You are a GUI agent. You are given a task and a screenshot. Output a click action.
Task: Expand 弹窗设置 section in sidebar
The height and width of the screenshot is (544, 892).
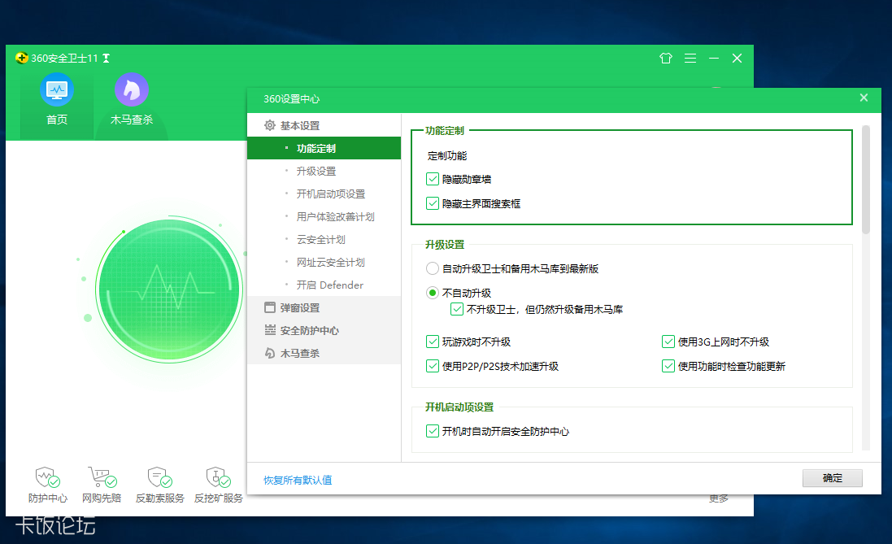[x=299, y=308]
